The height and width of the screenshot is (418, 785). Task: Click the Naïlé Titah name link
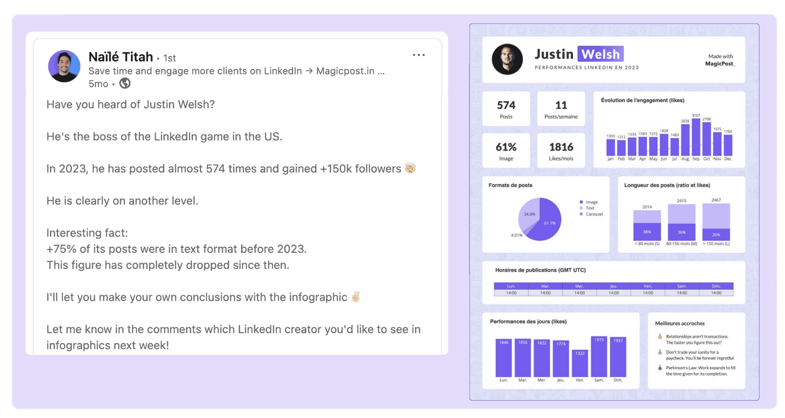pos(121,57)
